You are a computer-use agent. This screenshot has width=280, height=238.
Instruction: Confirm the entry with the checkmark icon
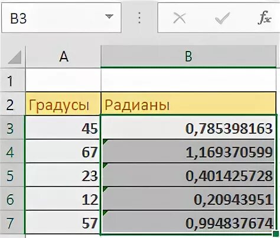223,18
